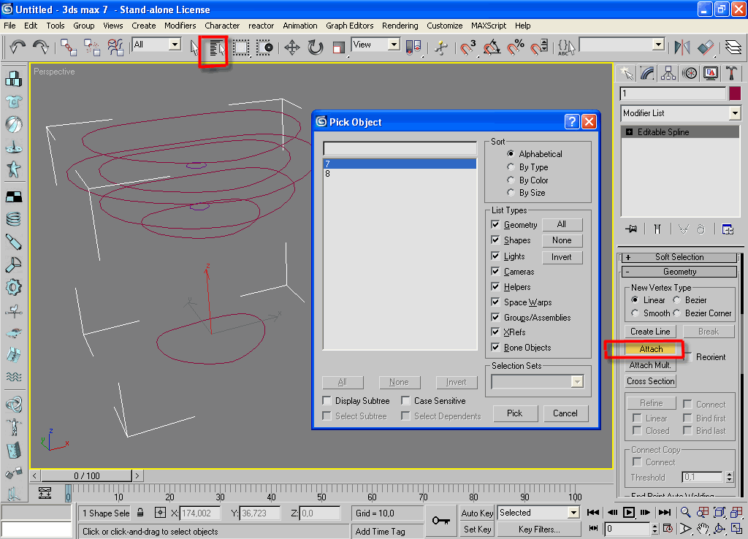Open Select by Name tool
The height and width of the screenshot is (539, 748).
(x=215, y=48)
